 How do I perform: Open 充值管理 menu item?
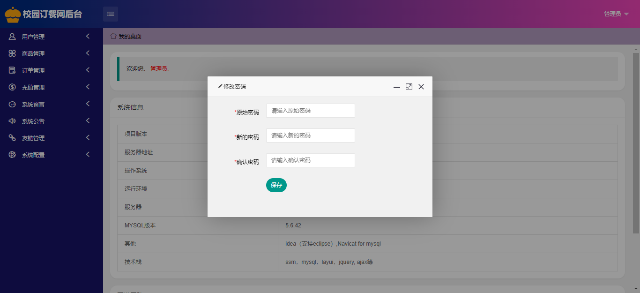(x=52, y=87)
